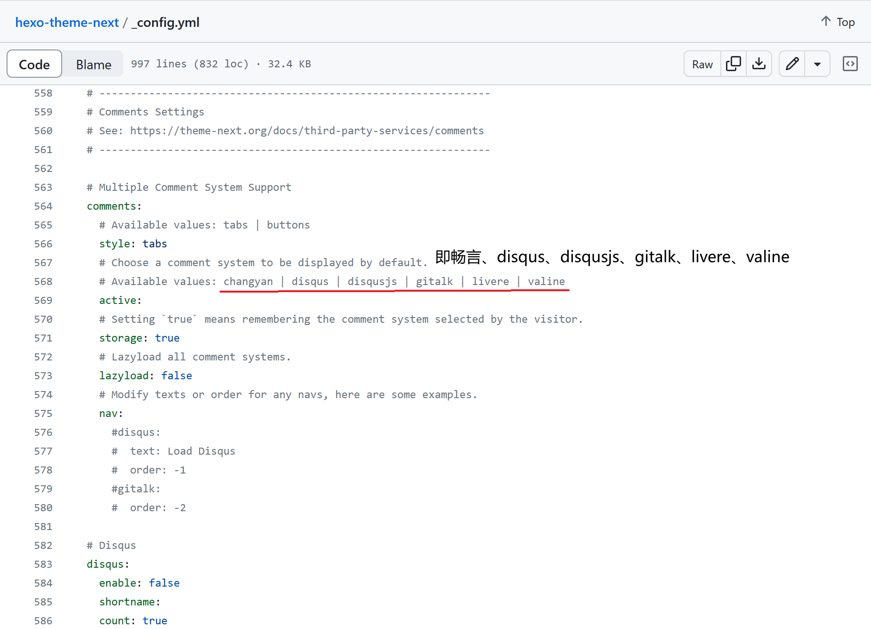Click '#disqus:' commented line

click(x=136, y=433)
